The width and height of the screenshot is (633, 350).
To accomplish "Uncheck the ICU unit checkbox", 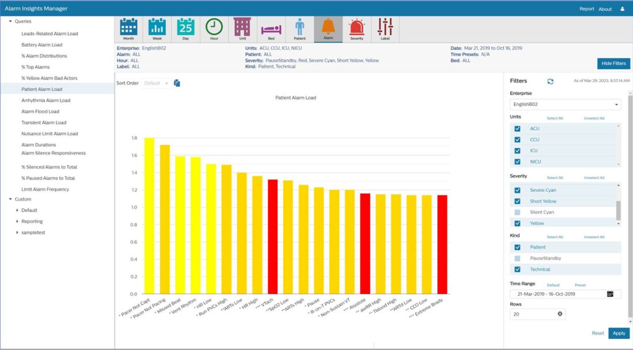I will [x=517, y=151].
